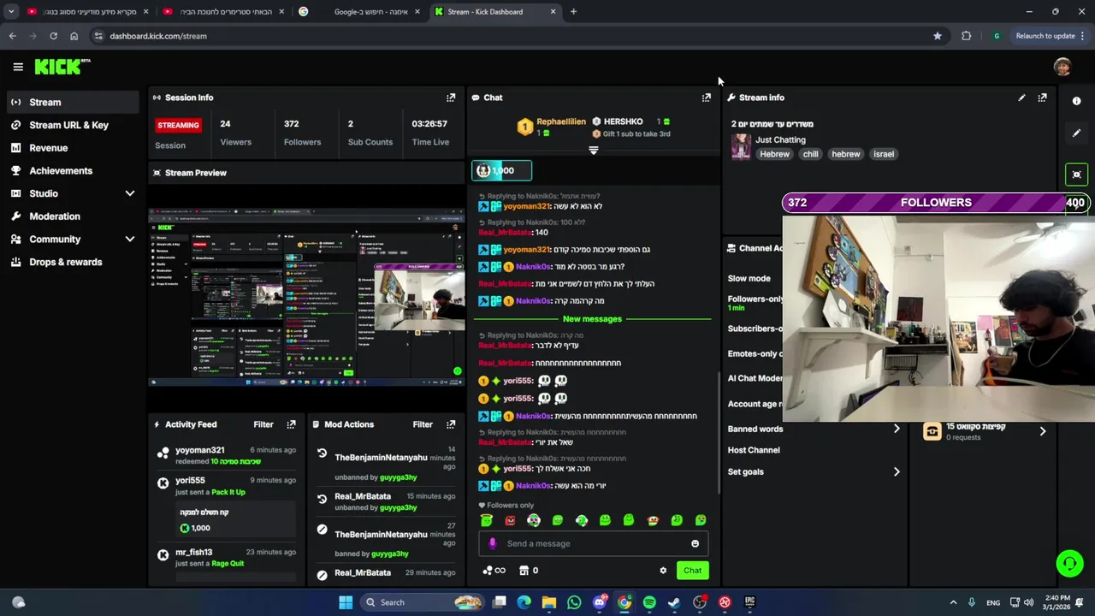Click the channel points infinity icon

tap(494, 571)
